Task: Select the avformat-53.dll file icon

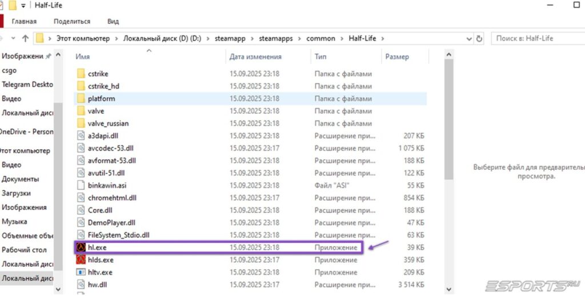Action: coord(81,161)
